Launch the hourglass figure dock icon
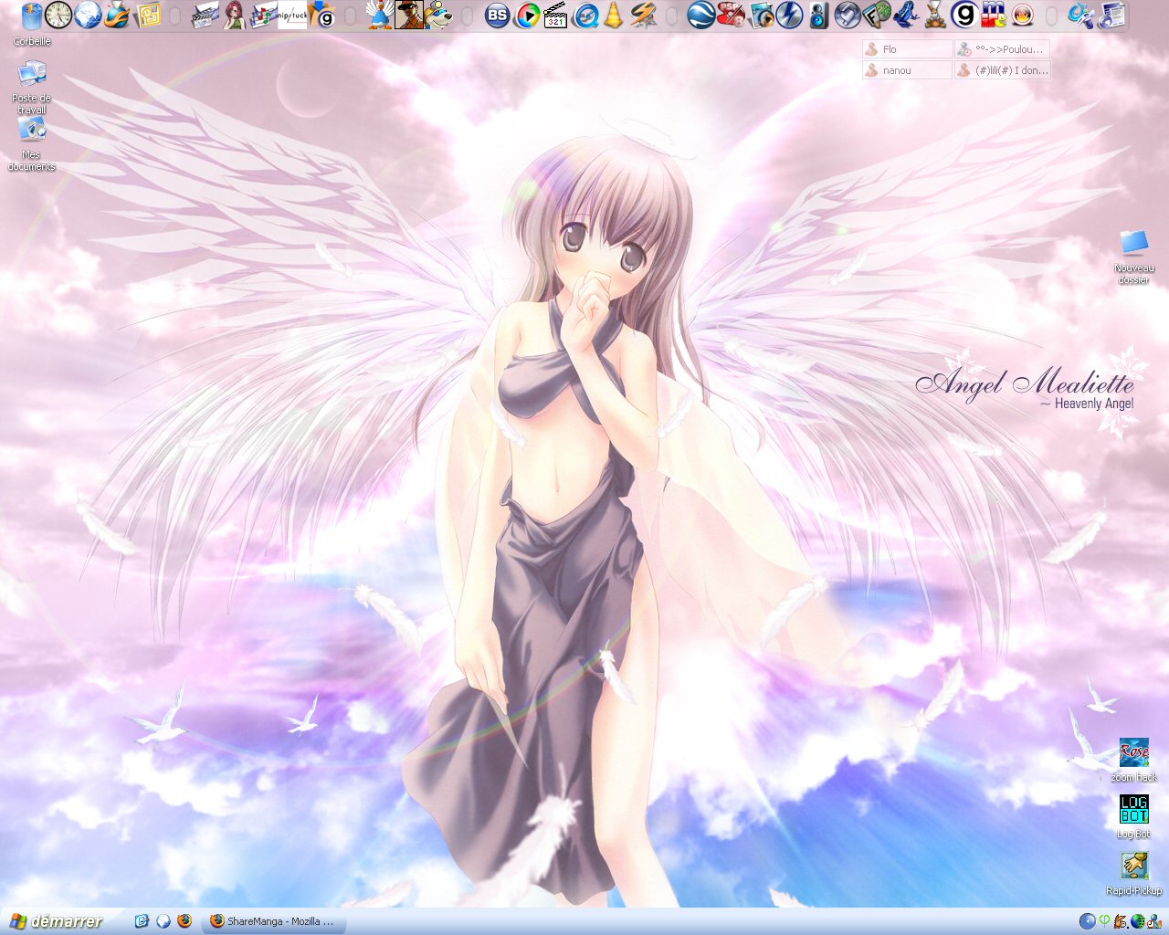Screen dimensions: 1169x935 (x=935, y=15)
